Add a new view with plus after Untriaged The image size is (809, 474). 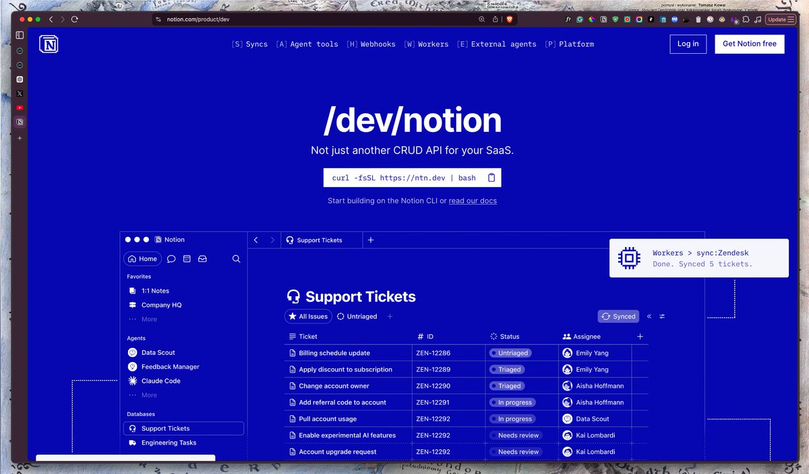click(x=390, y=316)
